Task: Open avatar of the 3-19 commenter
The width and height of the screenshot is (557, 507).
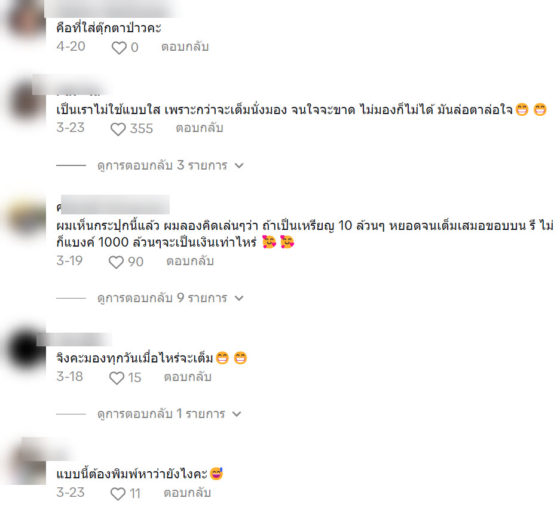Action: click(23, 217)
